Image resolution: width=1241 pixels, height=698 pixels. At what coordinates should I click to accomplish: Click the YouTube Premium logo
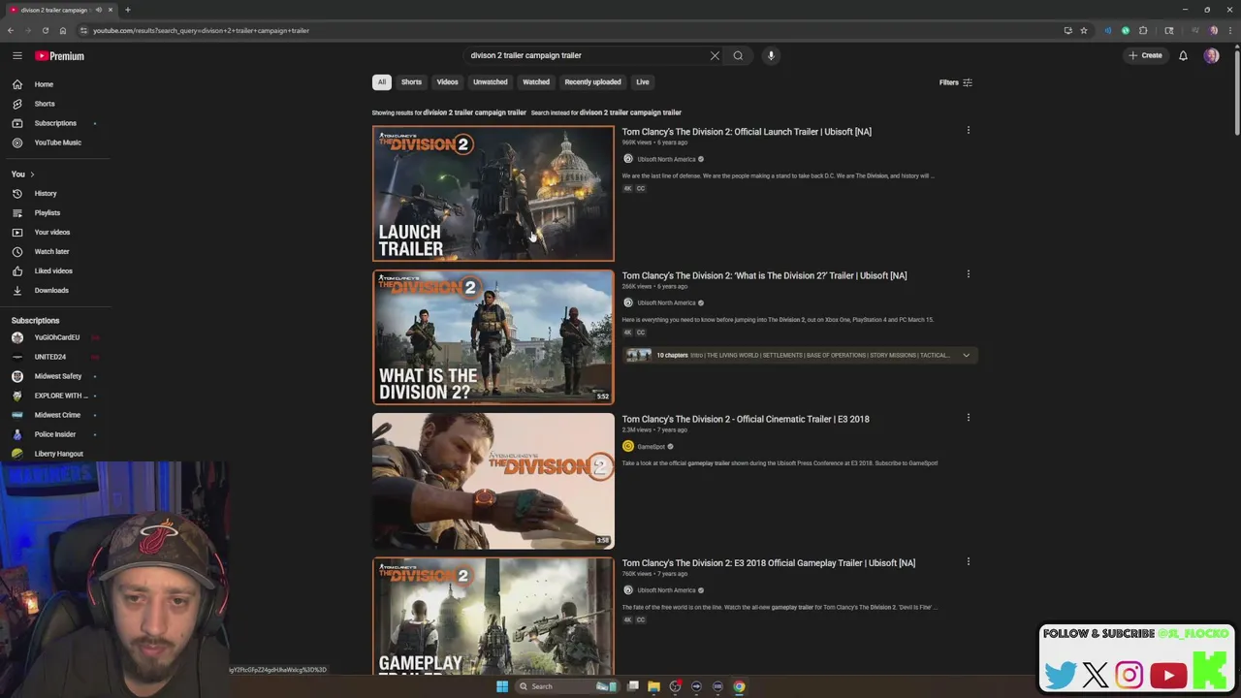(60, 56)
